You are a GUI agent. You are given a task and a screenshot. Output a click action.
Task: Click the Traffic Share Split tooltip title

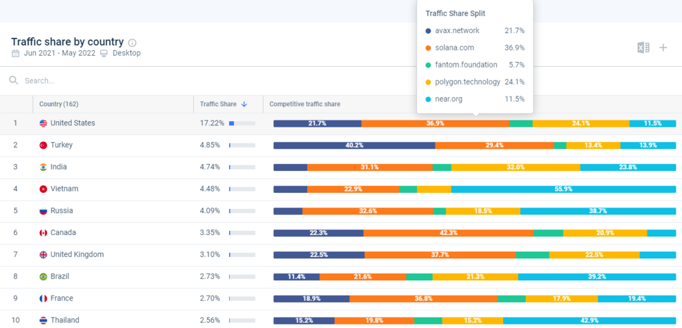point(455,13)
